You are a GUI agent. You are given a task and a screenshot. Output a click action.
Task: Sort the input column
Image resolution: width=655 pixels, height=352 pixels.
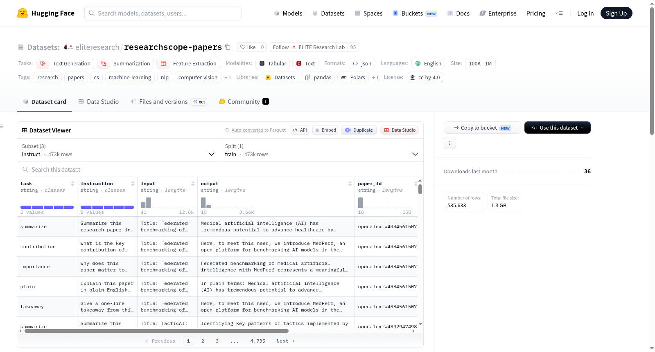click(193, 184)
